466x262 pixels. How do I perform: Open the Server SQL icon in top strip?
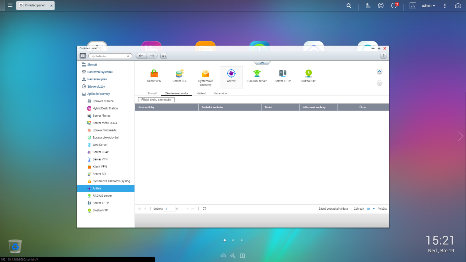(180, 76)
